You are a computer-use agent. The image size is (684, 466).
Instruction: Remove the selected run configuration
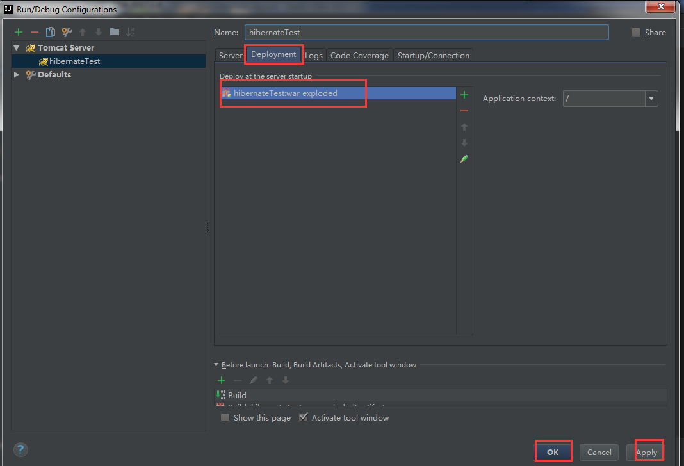(x=35, y=32)
